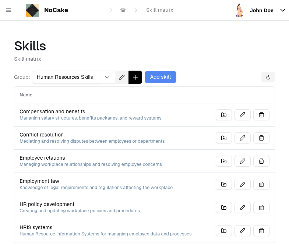Screen dimensions: 289x245
Task: Click the Skills page heading
Action: click(30, 46)
